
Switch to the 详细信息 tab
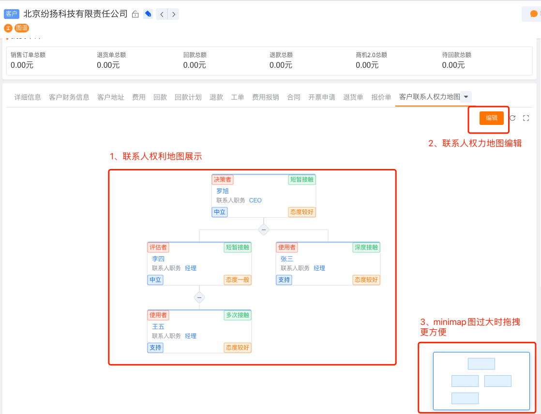pos(28,97)
